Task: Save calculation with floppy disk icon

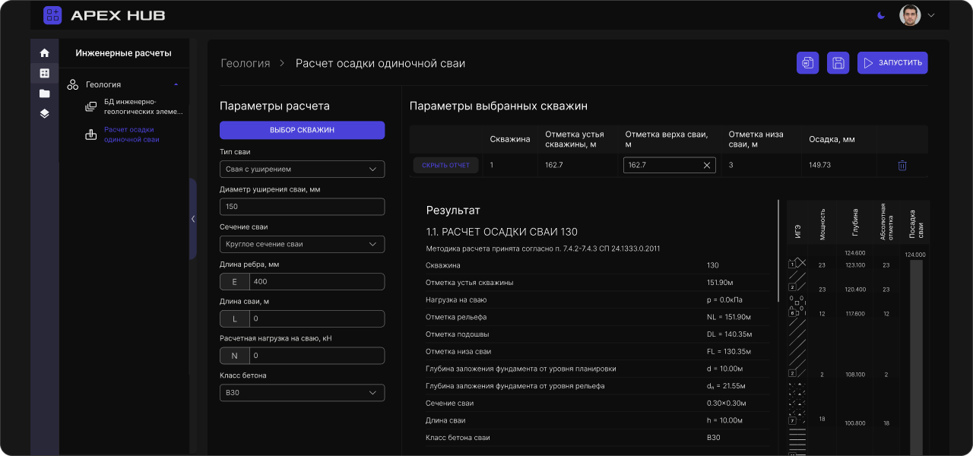Action: [838, 63]
